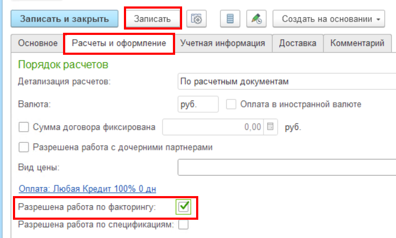Viewport: 396px width, 238px height.
Task: Tick Разрешена работа по спецификациям checkbox
Action: pos(183,225)
